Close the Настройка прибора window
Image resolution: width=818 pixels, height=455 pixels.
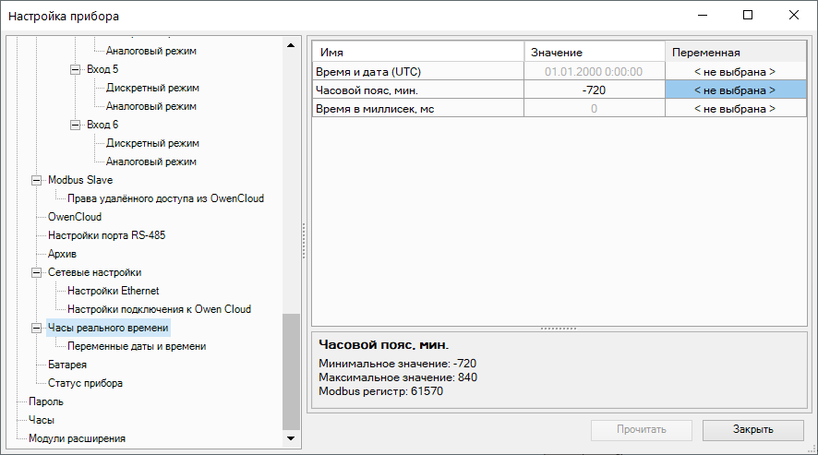(x=793, y=16)
